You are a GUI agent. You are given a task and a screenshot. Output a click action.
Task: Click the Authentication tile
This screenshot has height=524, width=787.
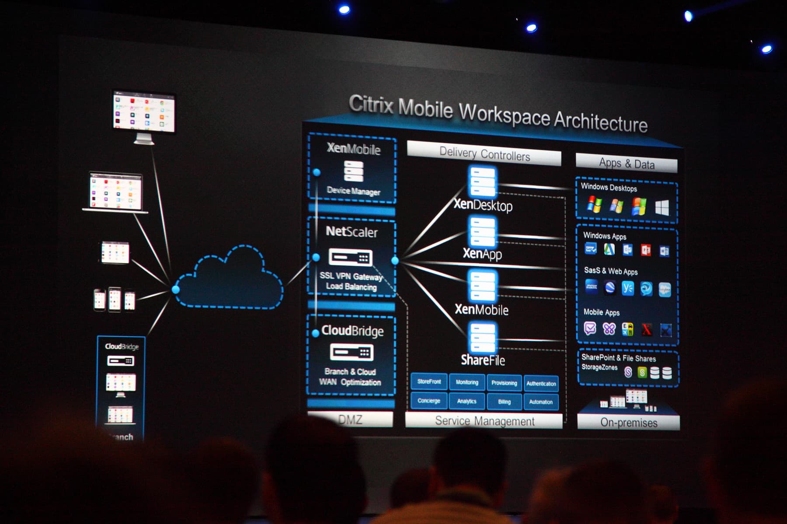pyautogui.click(x=541, y=384)
